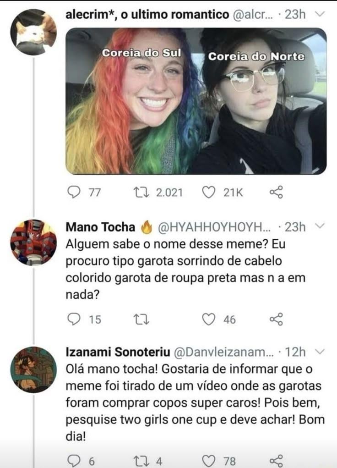Screen dimensions: 337x468
Task: Share Mano Tocha's tweet
Action: point(276,319)
